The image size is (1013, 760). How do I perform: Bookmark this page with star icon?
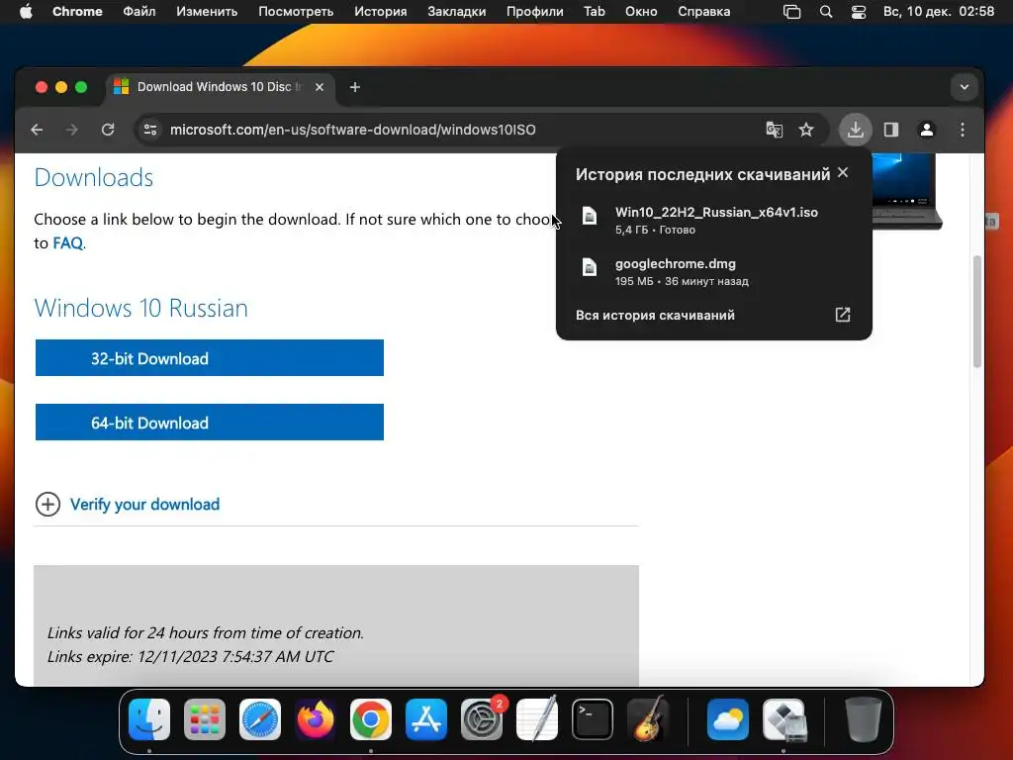tap(805, 130)
